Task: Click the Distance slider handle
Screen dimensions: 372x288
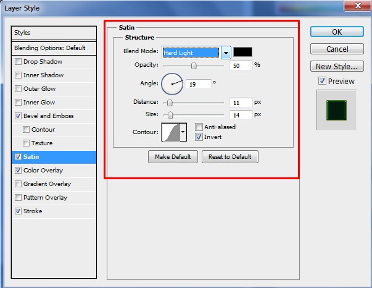Action: [170, 103]
